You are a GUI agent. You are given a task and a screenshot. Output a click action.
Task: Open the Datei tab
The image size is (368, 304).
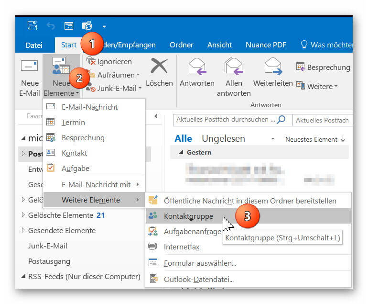pyautogui.click(x=34, y=45)
